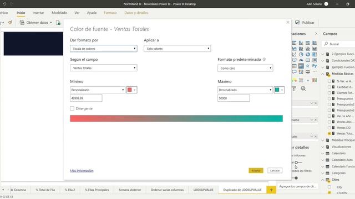
Task: Check the Presupuesto2 measure box
Action: [x=329, y=104]
